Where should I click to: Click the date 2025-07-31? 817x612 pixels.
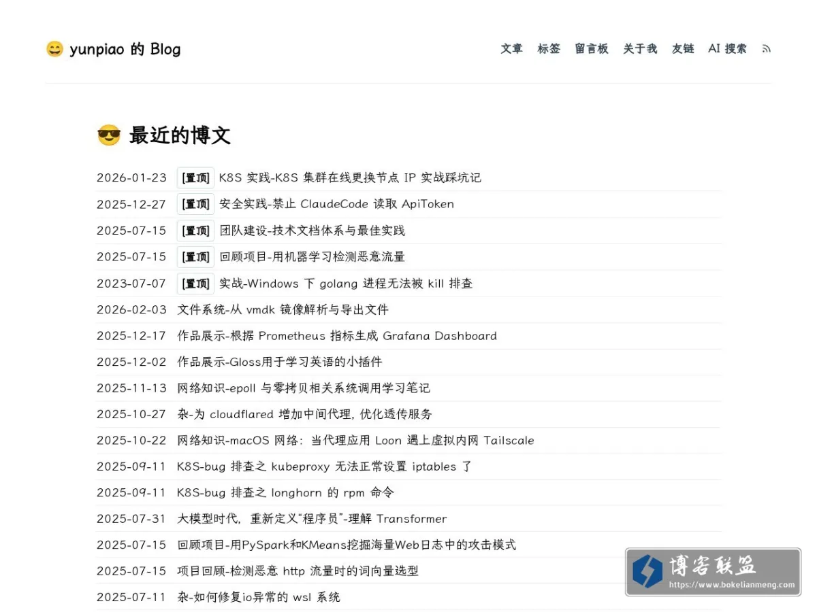[131, 519]
